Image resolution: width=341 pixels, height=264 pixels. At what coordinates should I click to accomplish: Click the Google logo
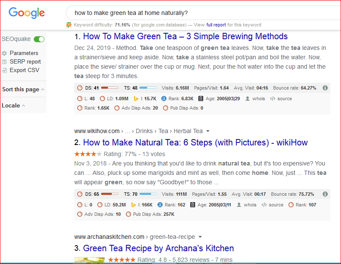tap(26, 13)
